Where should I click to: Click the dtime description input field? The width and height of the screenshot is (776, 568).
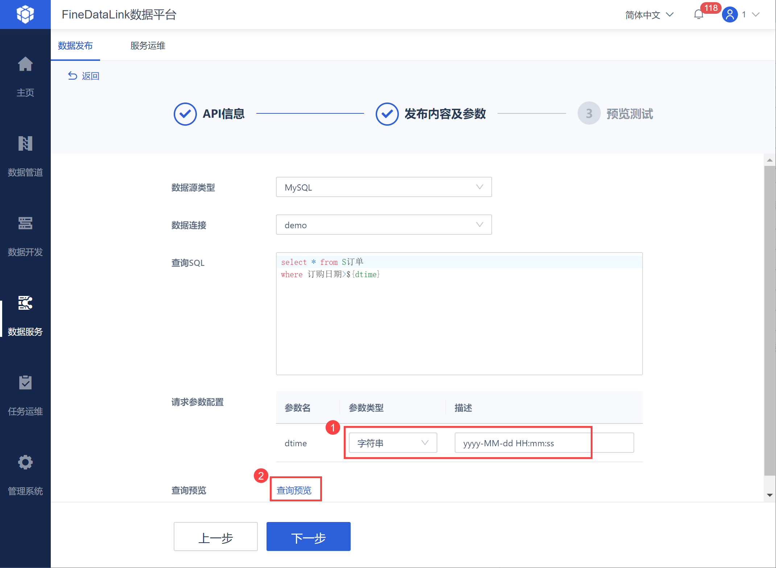(544, 443)
